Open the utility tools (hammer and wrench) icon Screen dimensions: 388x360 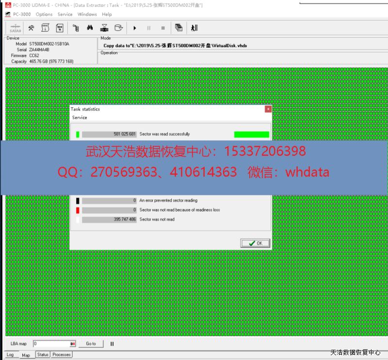32,28
